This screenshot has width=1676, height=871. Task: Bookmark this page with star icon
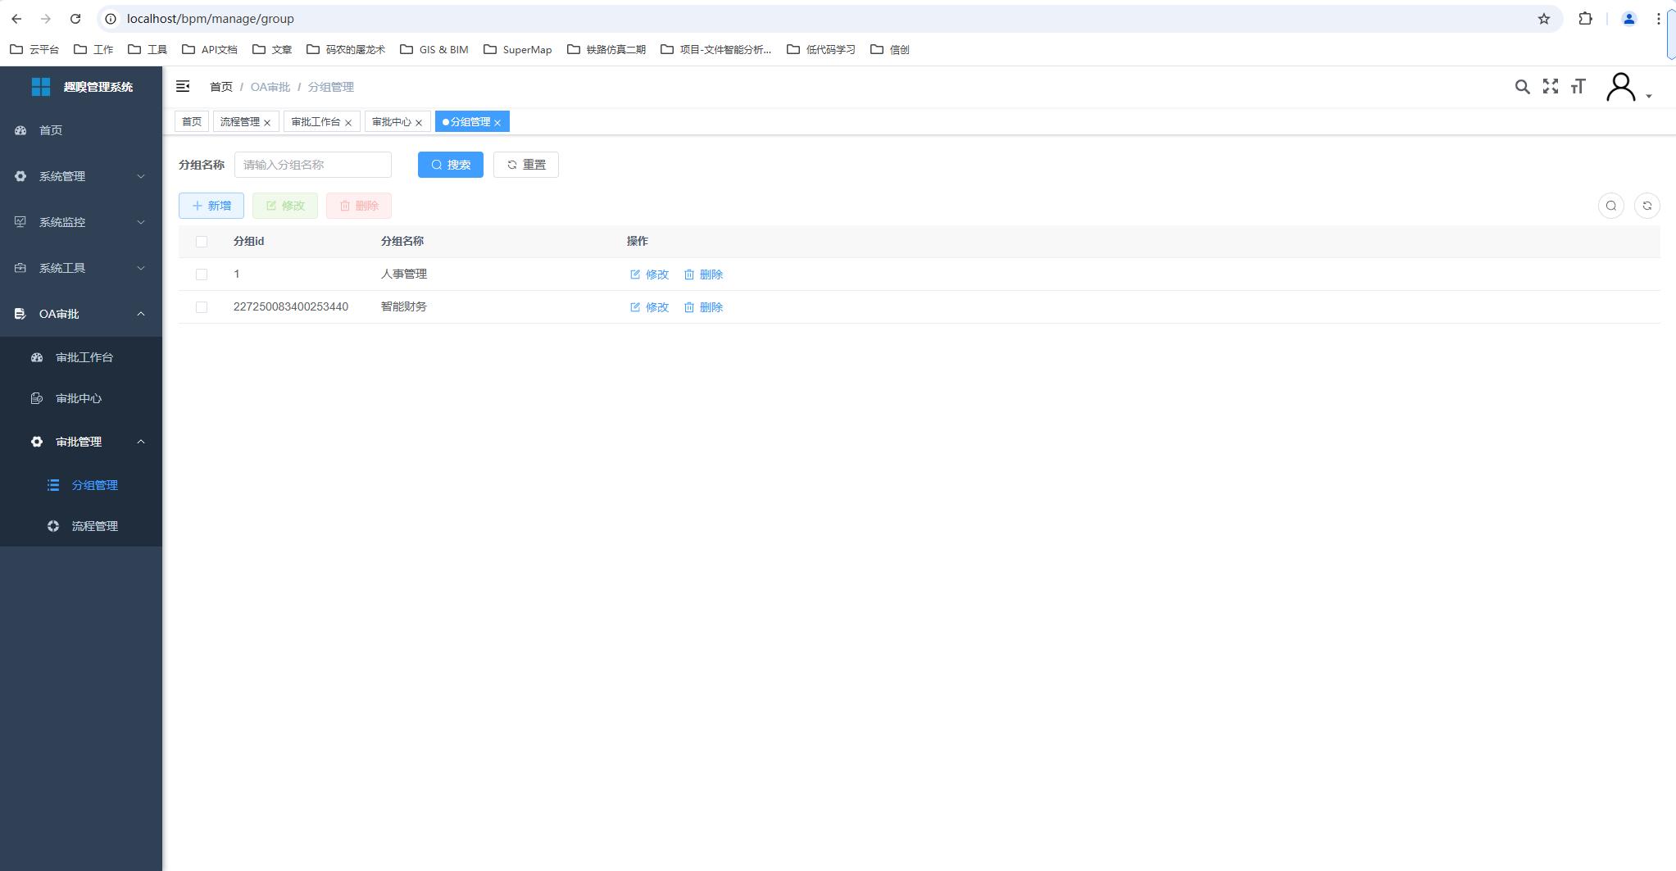click(1543, 18)
